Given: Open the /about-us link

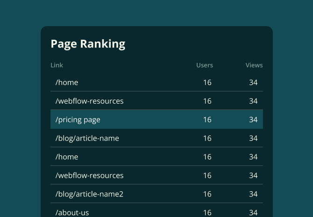Looking at the screenshot, I should pyautogui.click(x=72, y=213).
